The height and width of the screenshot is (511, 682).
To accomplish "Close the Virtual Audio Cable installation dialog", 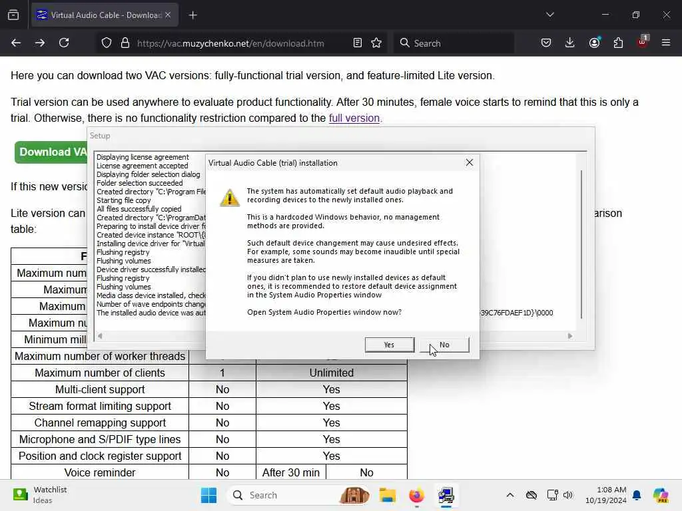I will 470,162.
